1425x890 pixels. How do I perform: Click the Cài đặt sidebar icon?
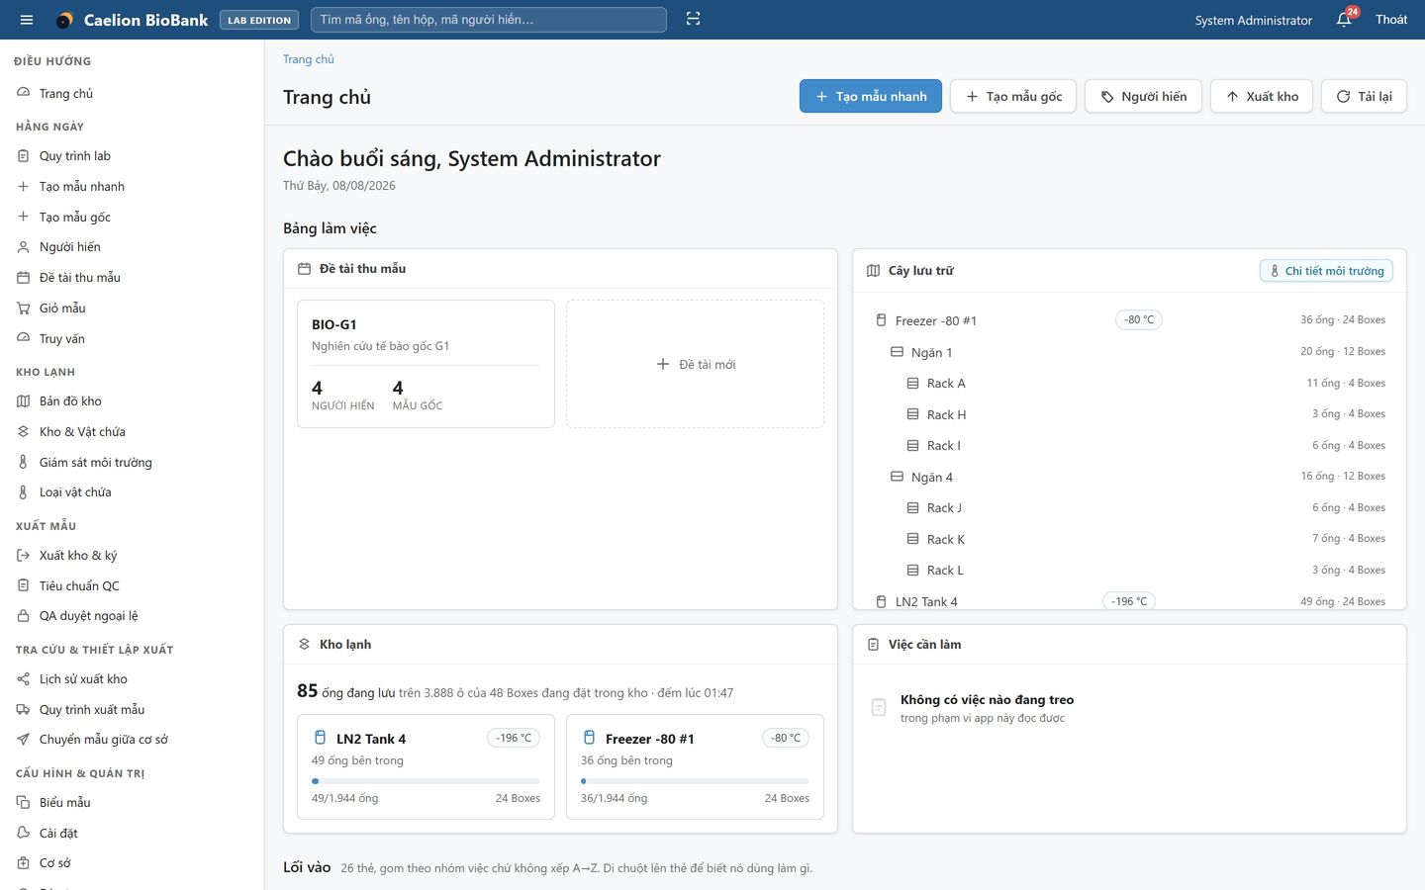pyautogui.click(x=23, y=833)
